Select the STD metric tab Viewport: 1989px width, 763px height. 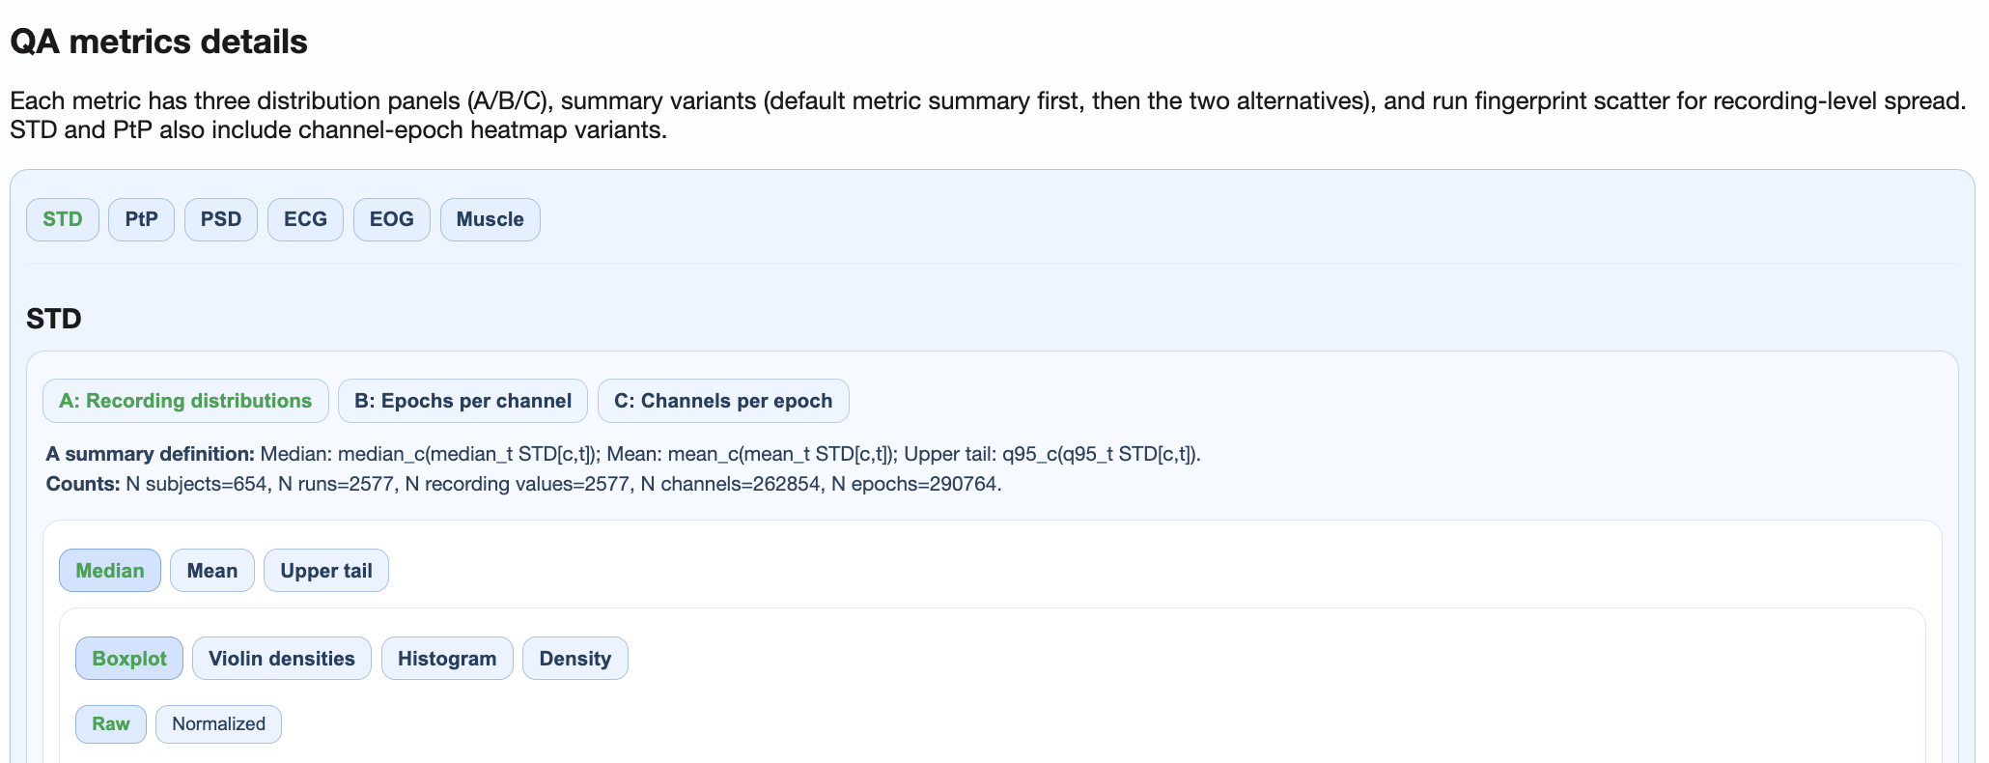point(63,219)
